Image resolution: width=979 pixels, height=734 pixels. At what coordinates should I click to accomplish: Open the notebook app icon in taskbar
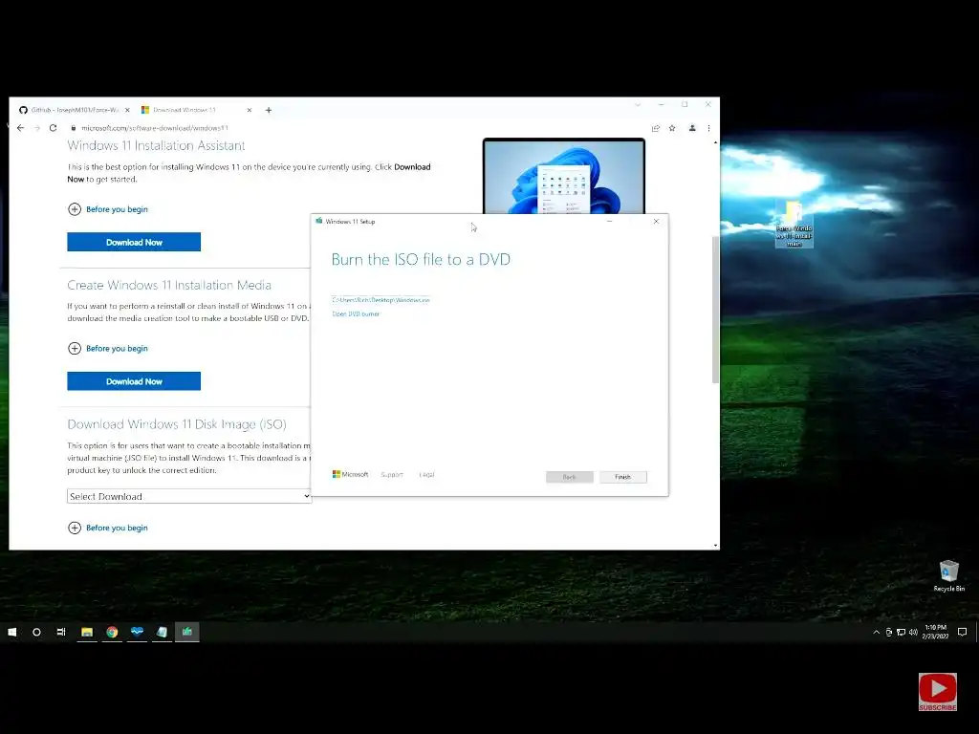coord(162,632)
